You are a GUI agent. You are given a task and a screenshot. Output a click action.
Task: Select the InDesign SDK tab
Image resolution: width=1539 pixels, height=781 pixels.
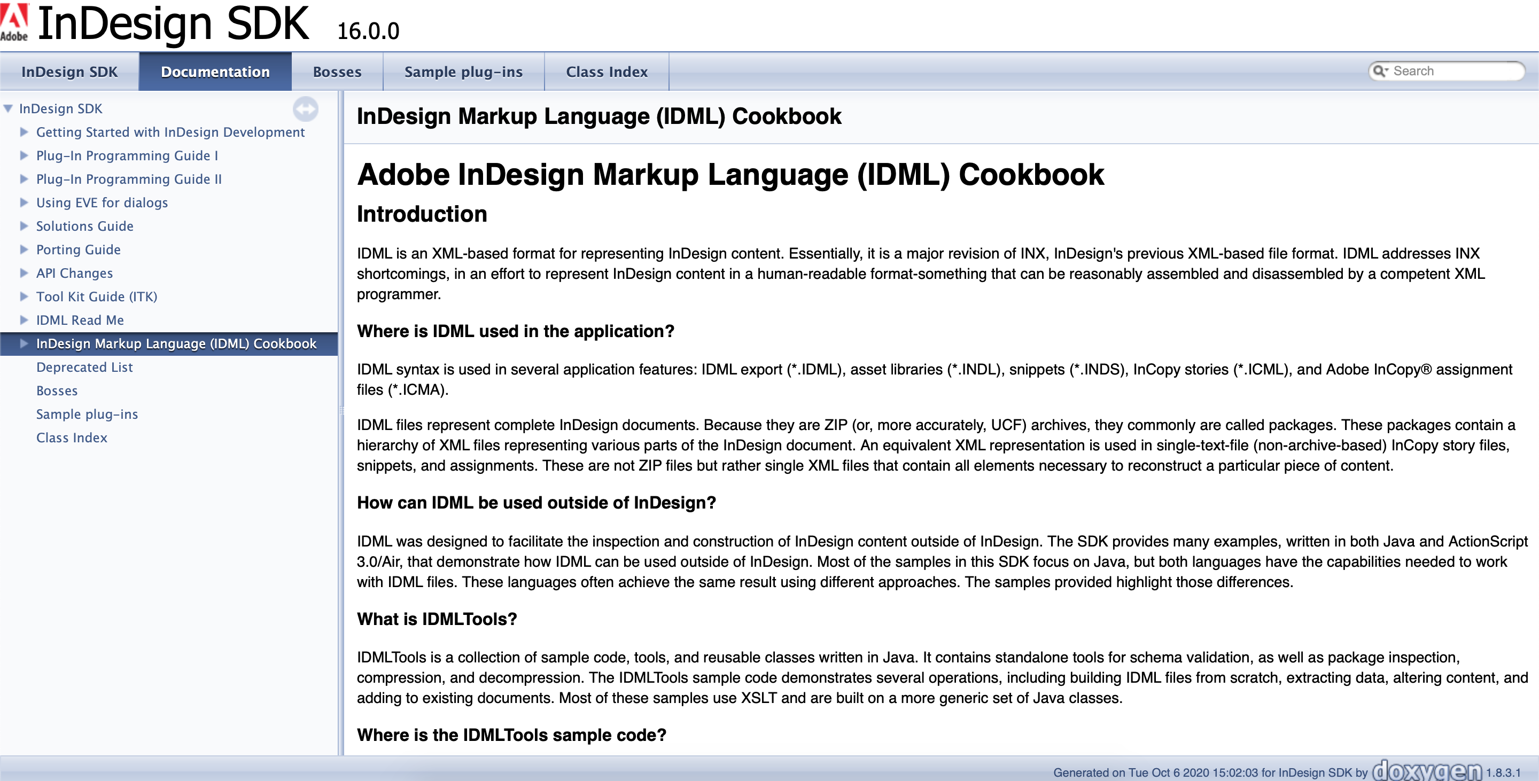[x=69, y=71]
